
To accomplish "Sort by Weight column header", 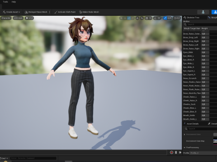I will [x=204, y=28].
